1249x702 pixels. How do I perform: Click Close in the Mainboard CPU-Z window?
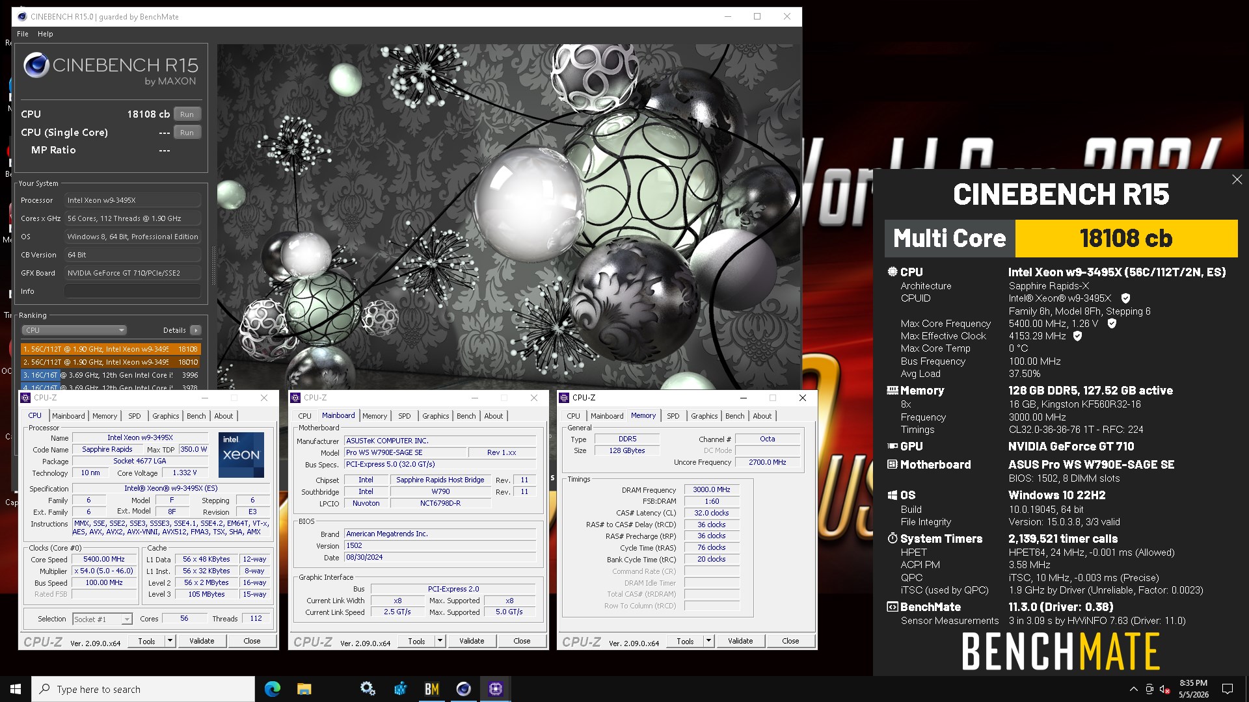coord(522,641)
